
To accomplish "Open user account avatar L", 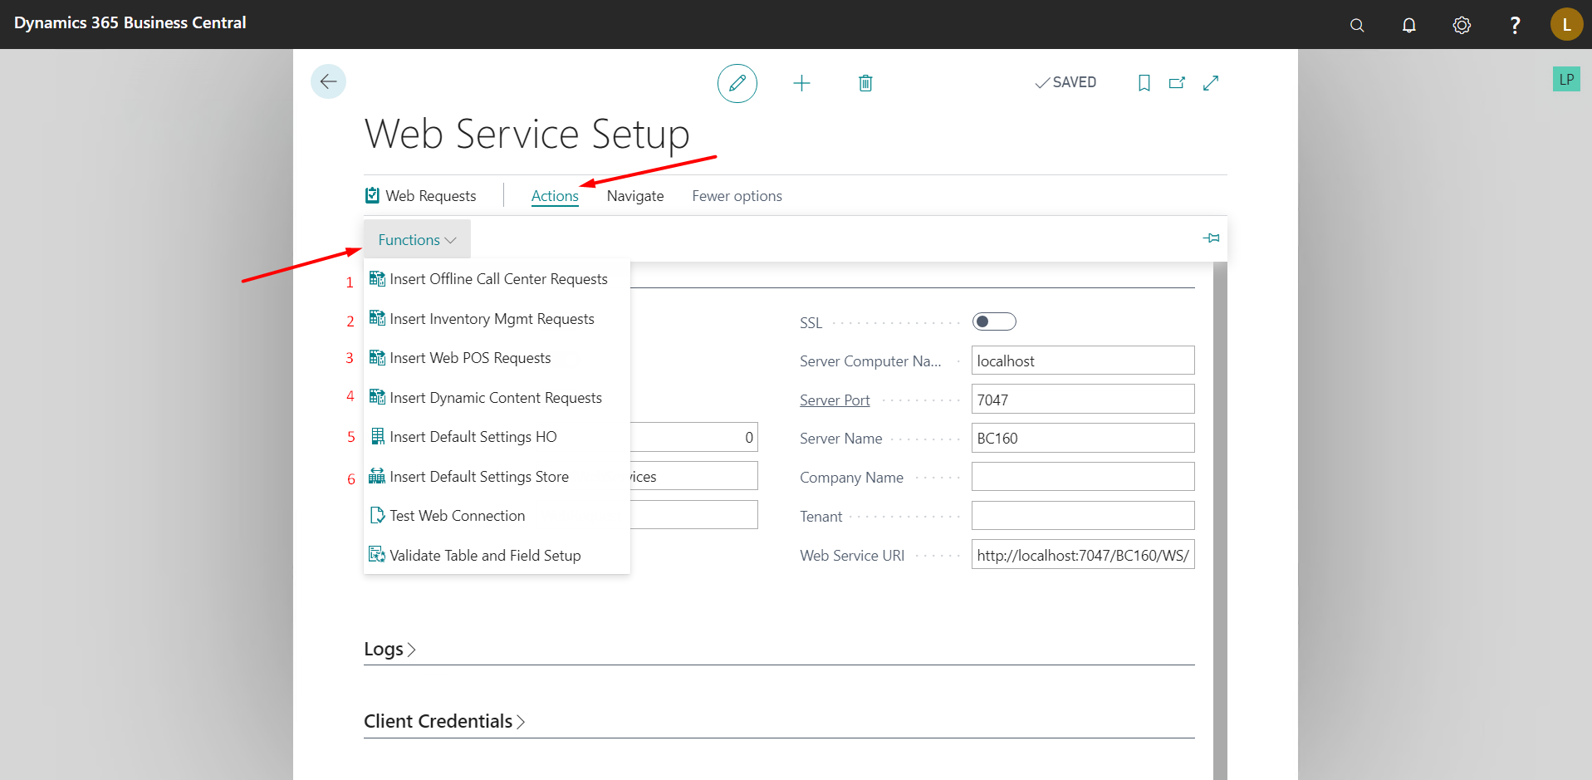I will tap(1566, 24).
